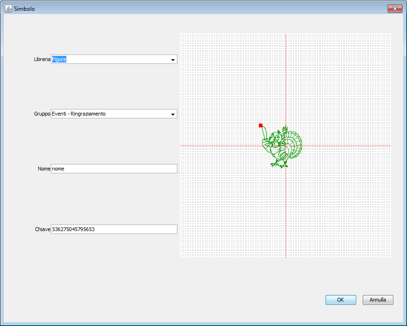This screenshot has height=326, width=407.
Task: Click the vertical dotted axis line
Action: click(x=286, y=211)
